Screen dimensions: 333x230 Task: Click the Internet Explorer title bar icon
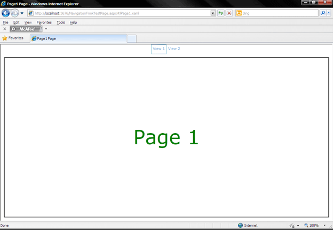3,4
